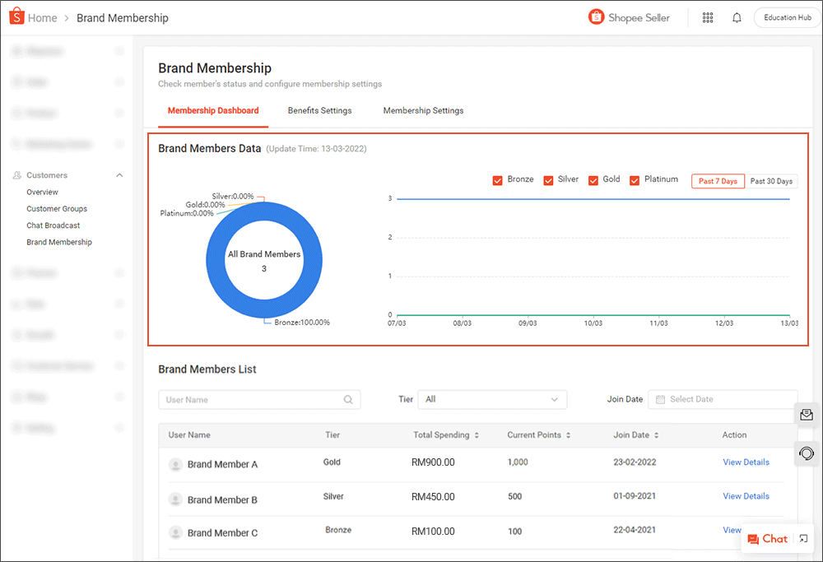The width and height of the screenshot is (823, 562).
Task: Click join date 23-02-2022
Action: click(x=635, y=462)
